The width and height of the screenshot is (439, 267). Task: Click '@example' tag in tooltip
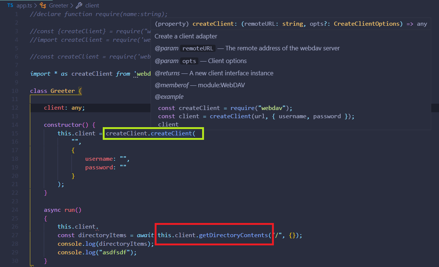click(169, 97)
